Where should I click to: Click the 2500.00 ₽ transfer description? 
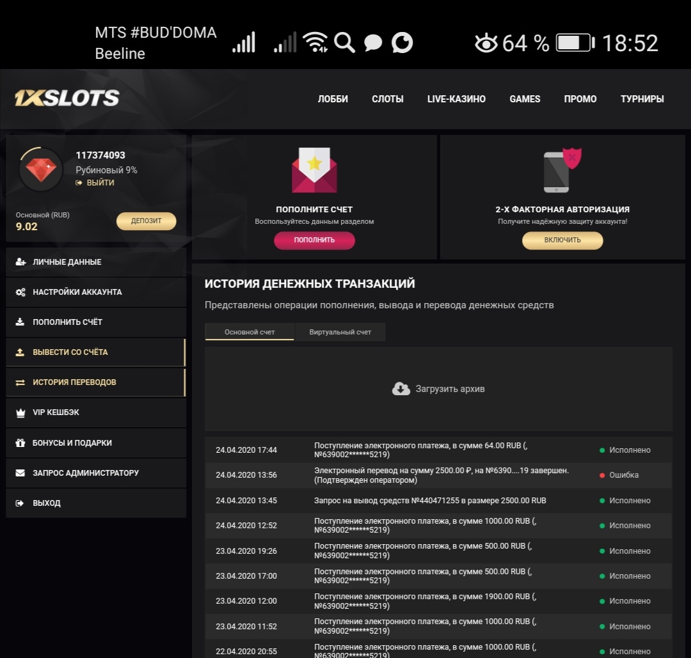pyautogui.click(x=441, y=475)
